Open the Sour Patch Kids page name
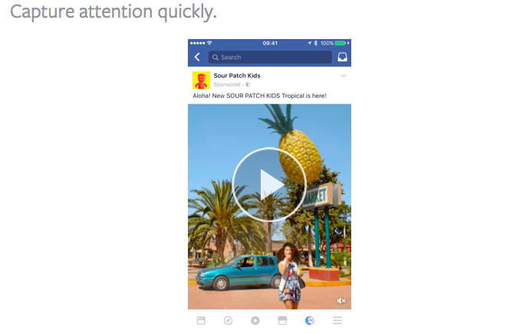 pos(237,76)
